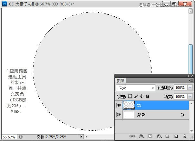
Task: Click the Photoshop Ps icon in title bar
Action: (x=5, y=4)
